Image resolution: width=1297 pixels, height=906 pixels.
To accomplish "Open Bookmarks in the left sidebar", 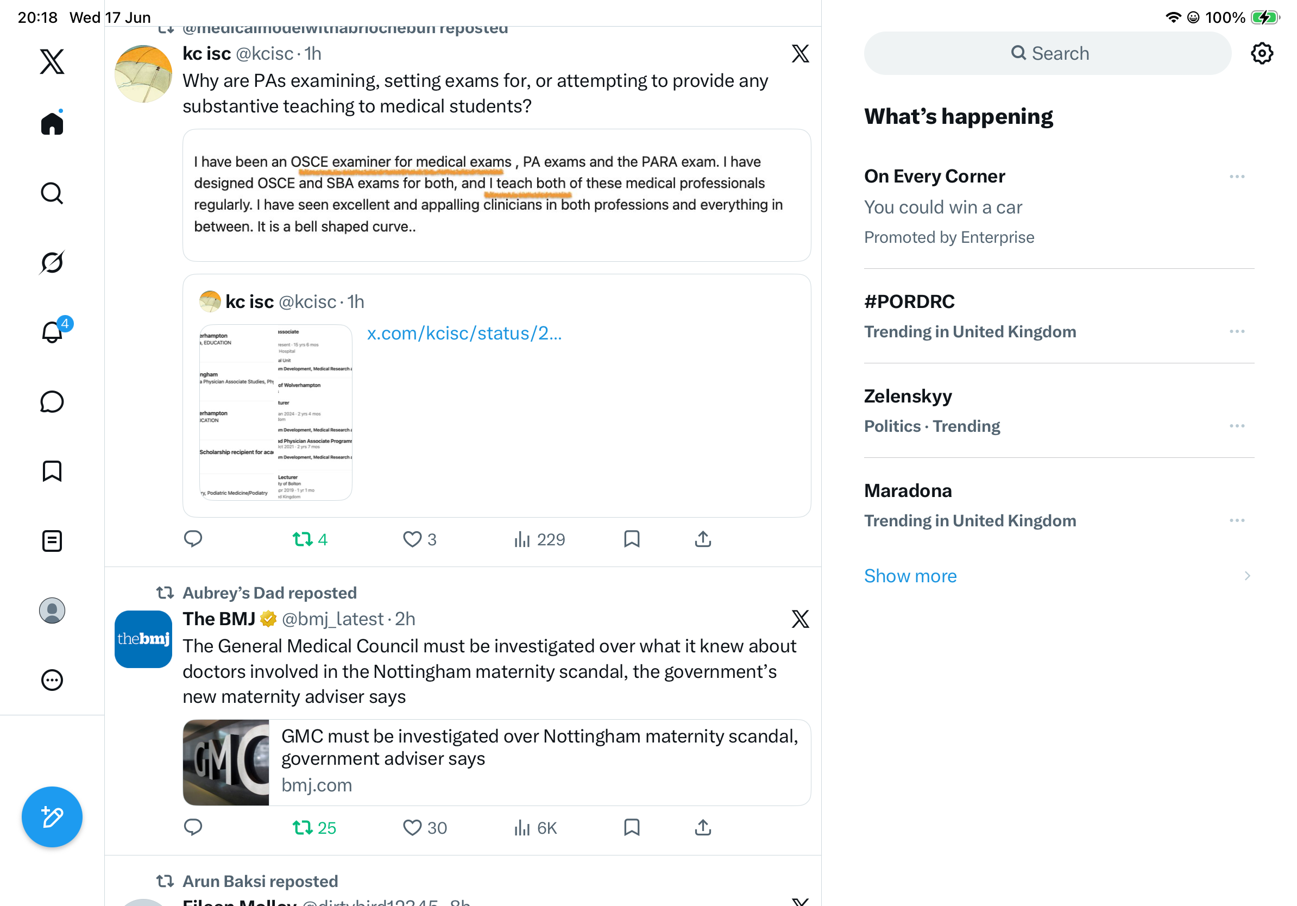I will 52,471.
